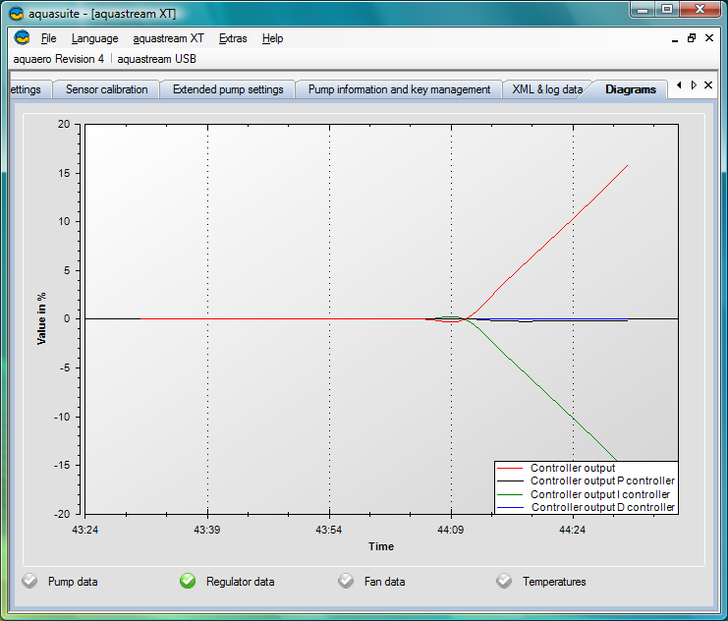Click the 15 value axis tick label
The image size is (728, 621).
[x=64, y=173]
